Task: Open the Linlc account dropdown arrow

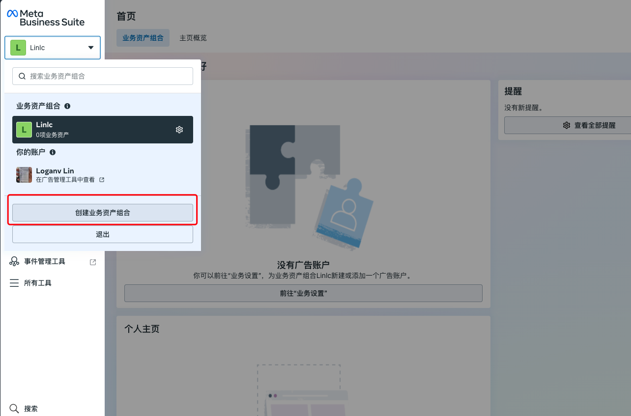Action: [x=91, y=48]
